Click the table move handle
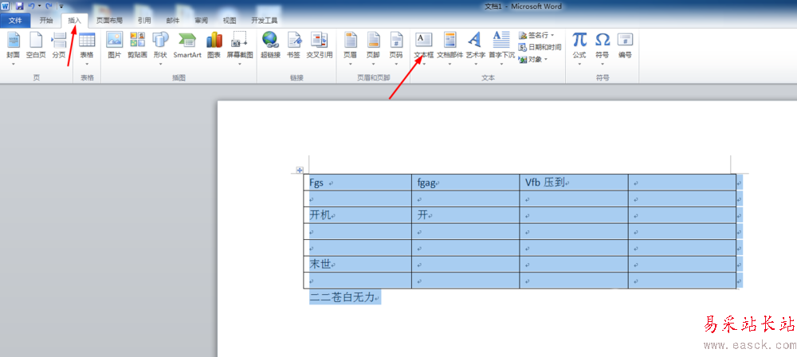This screenshot has width=797, height=357. [300, 170]
